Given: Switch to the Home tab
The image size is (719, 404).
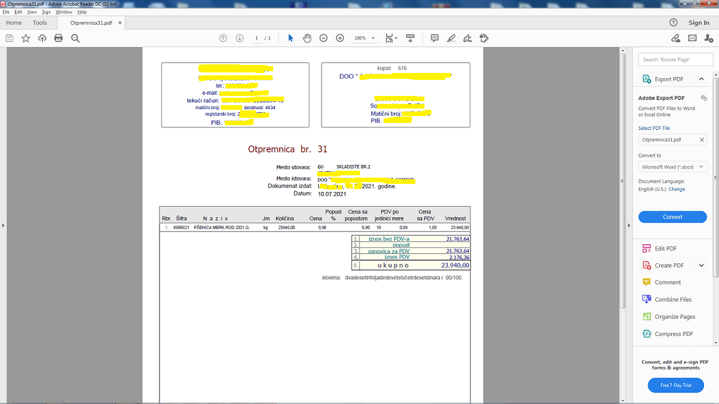Looking at the screenshot, I should 14,22.
